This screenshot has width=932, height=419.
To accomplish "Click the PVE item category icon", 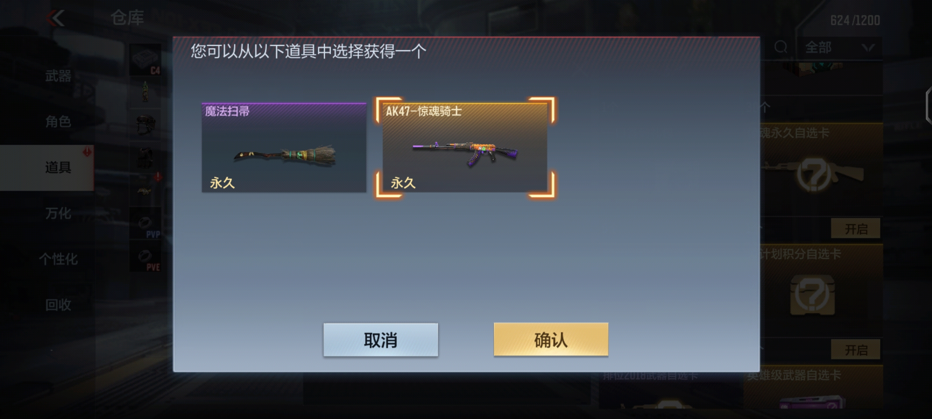I will pos(145,256).
